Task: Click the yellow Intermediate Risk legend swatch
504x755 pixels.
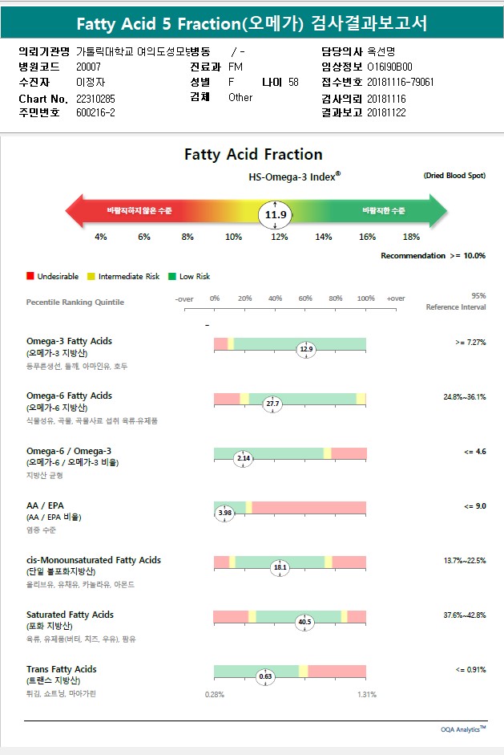Action: point(91,276)
